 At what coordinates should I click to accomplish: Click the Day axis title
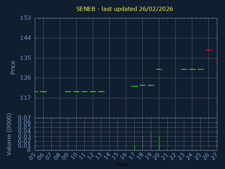point(122,164)
